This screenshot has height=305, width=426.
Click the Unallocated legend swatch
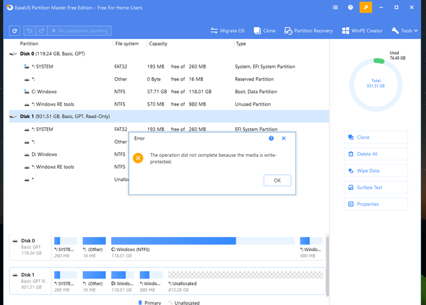coord(170,302)
